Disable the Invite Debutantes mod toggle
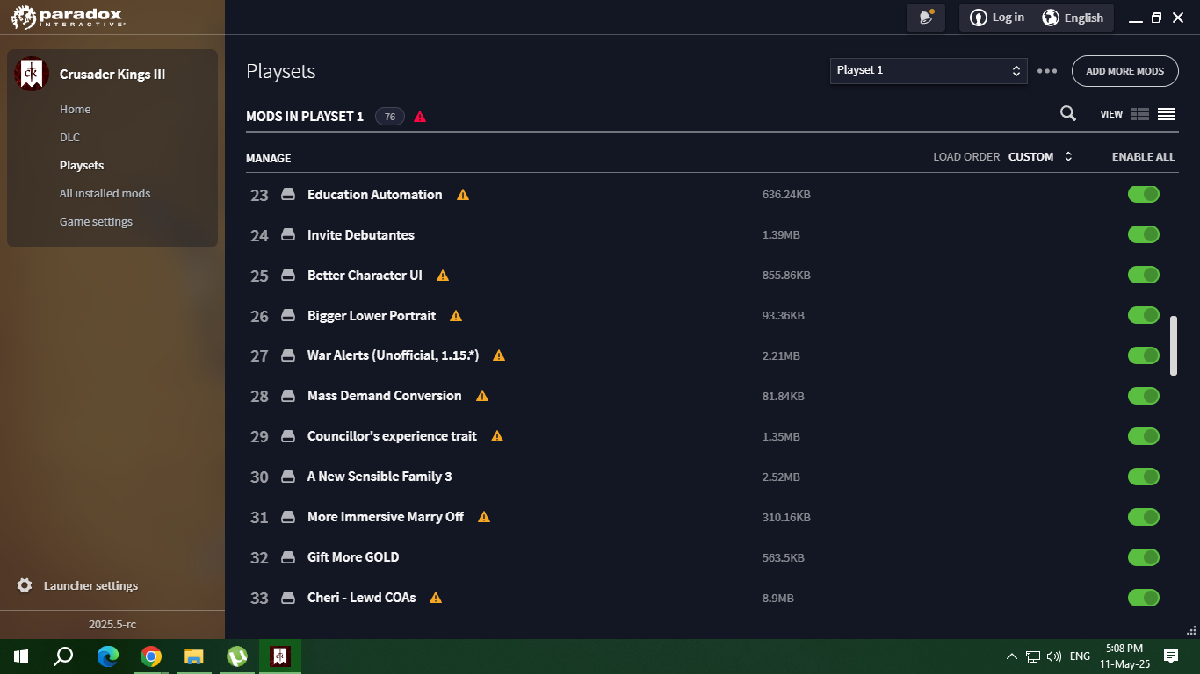Screen dimensions: 1200x674 pos(1144,234)
